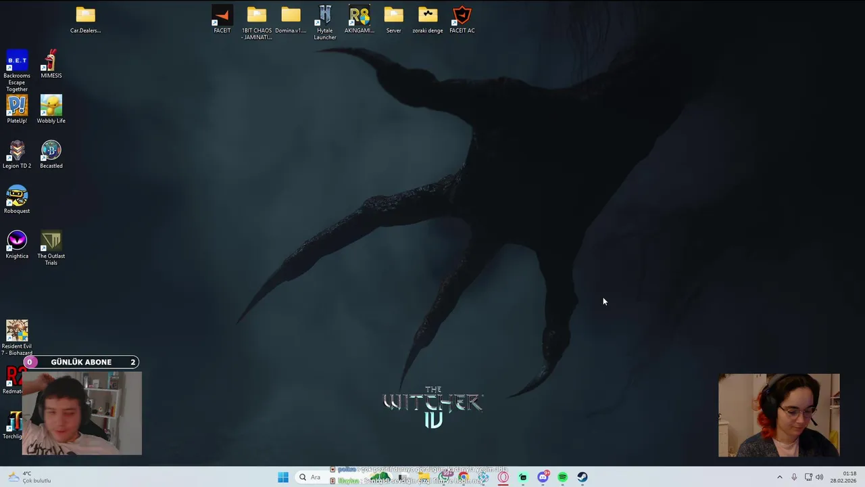Open Steam from the taskbar
The image size is (865, 487).
(582, 478)
